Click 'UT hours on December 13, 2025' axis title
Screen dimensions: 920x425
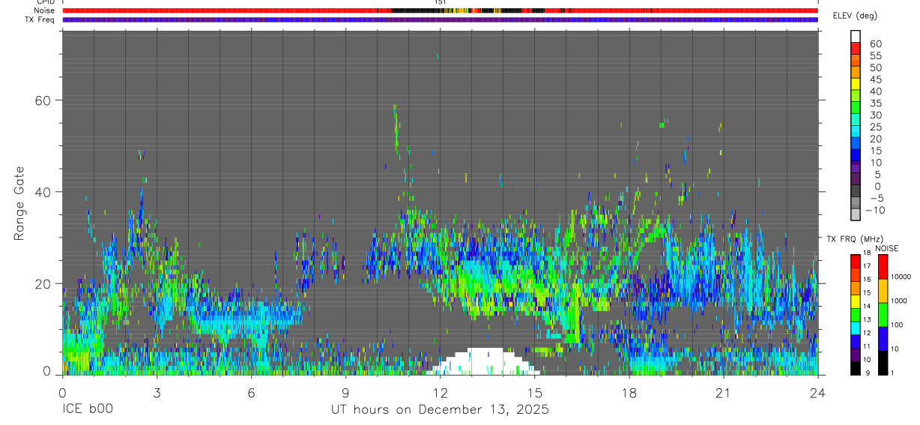point(440,410)
